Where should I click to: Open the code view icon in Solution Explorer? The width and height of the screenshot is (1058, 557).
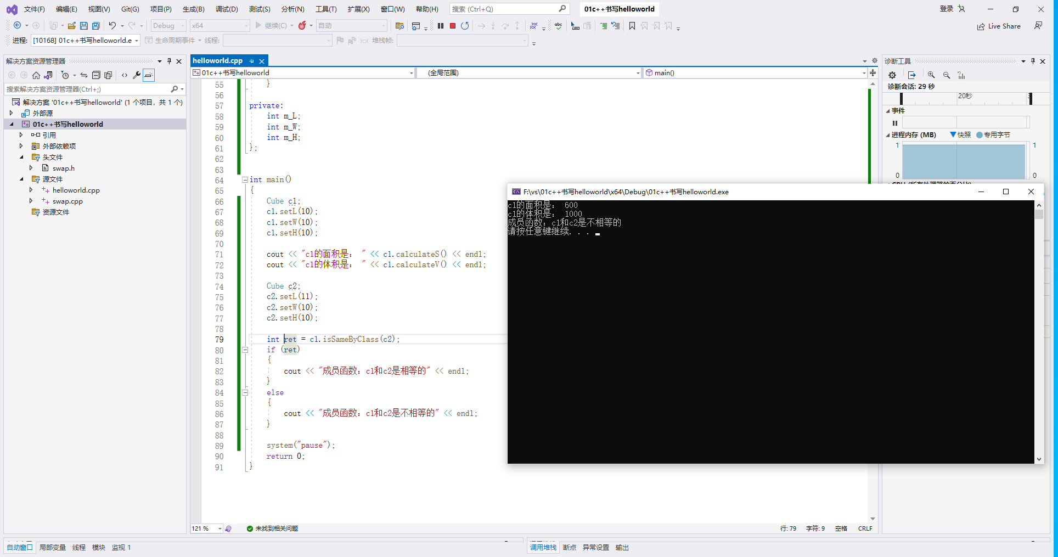coord(125,75)
